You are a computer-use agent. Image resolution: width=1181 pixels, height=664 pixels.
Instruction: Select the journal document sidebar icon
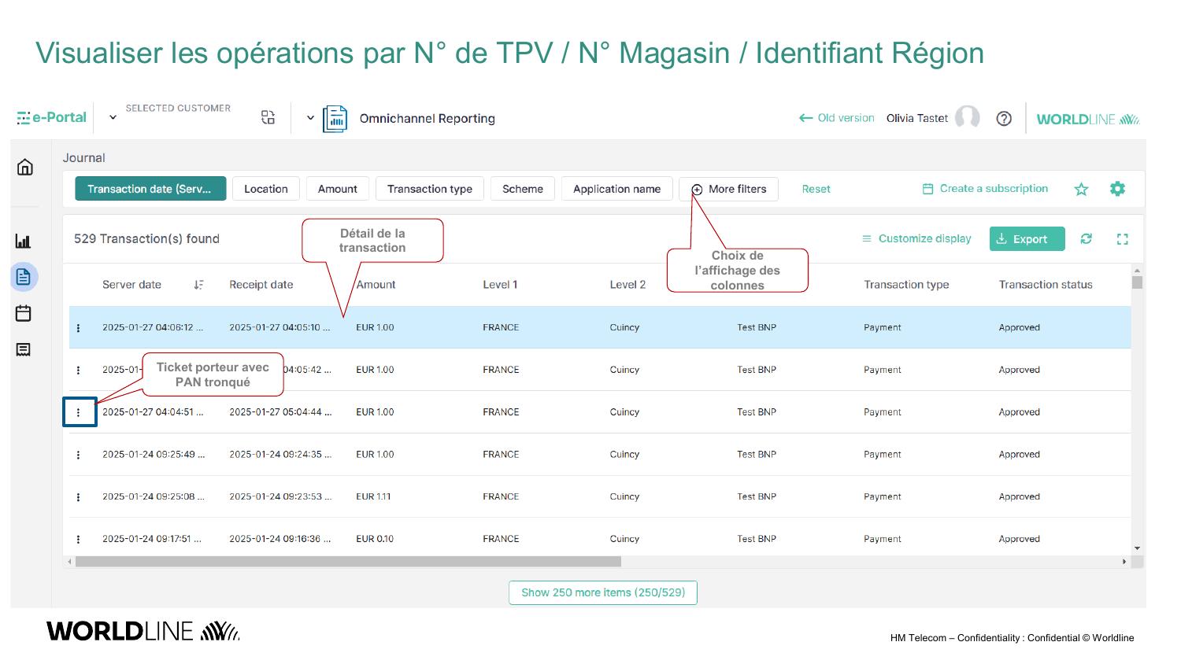24,277
